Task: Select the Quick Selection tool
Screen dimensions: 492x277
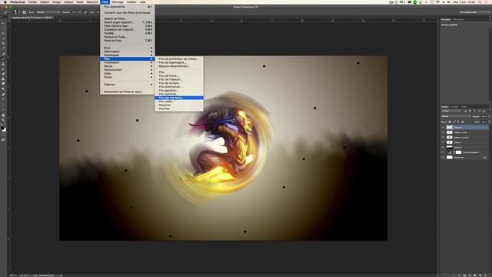Action: (3, 38)
